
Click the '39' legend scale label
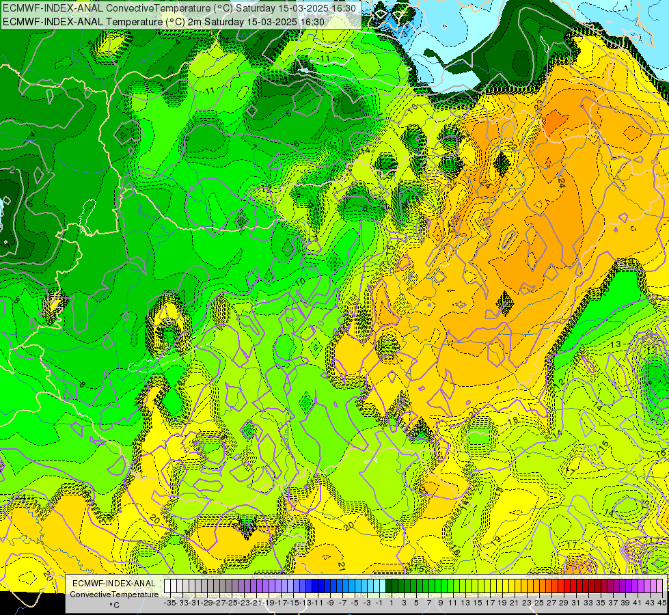coord(625,603)
